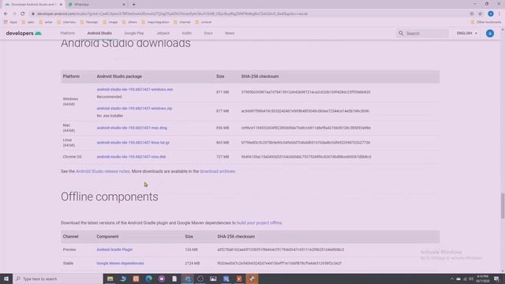This screenshot has width=505, height=284.
Task: Open the channel bookmarks folder
Action: coord(182,22)
